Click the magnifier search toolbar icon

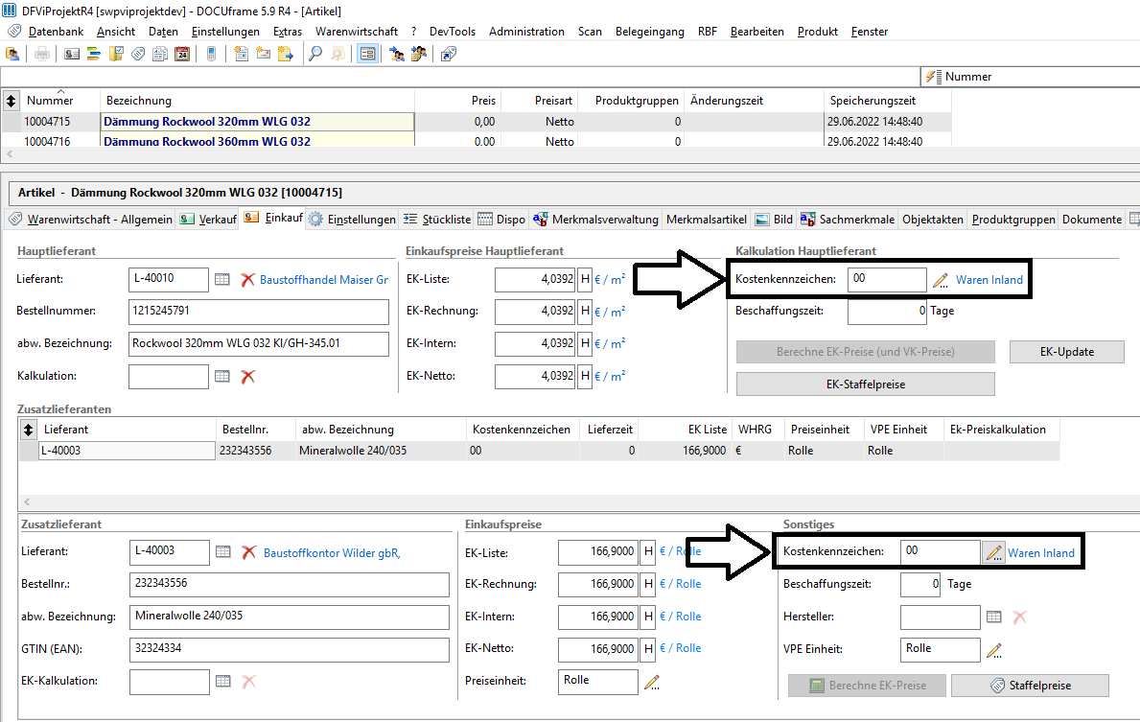(314, 54)
